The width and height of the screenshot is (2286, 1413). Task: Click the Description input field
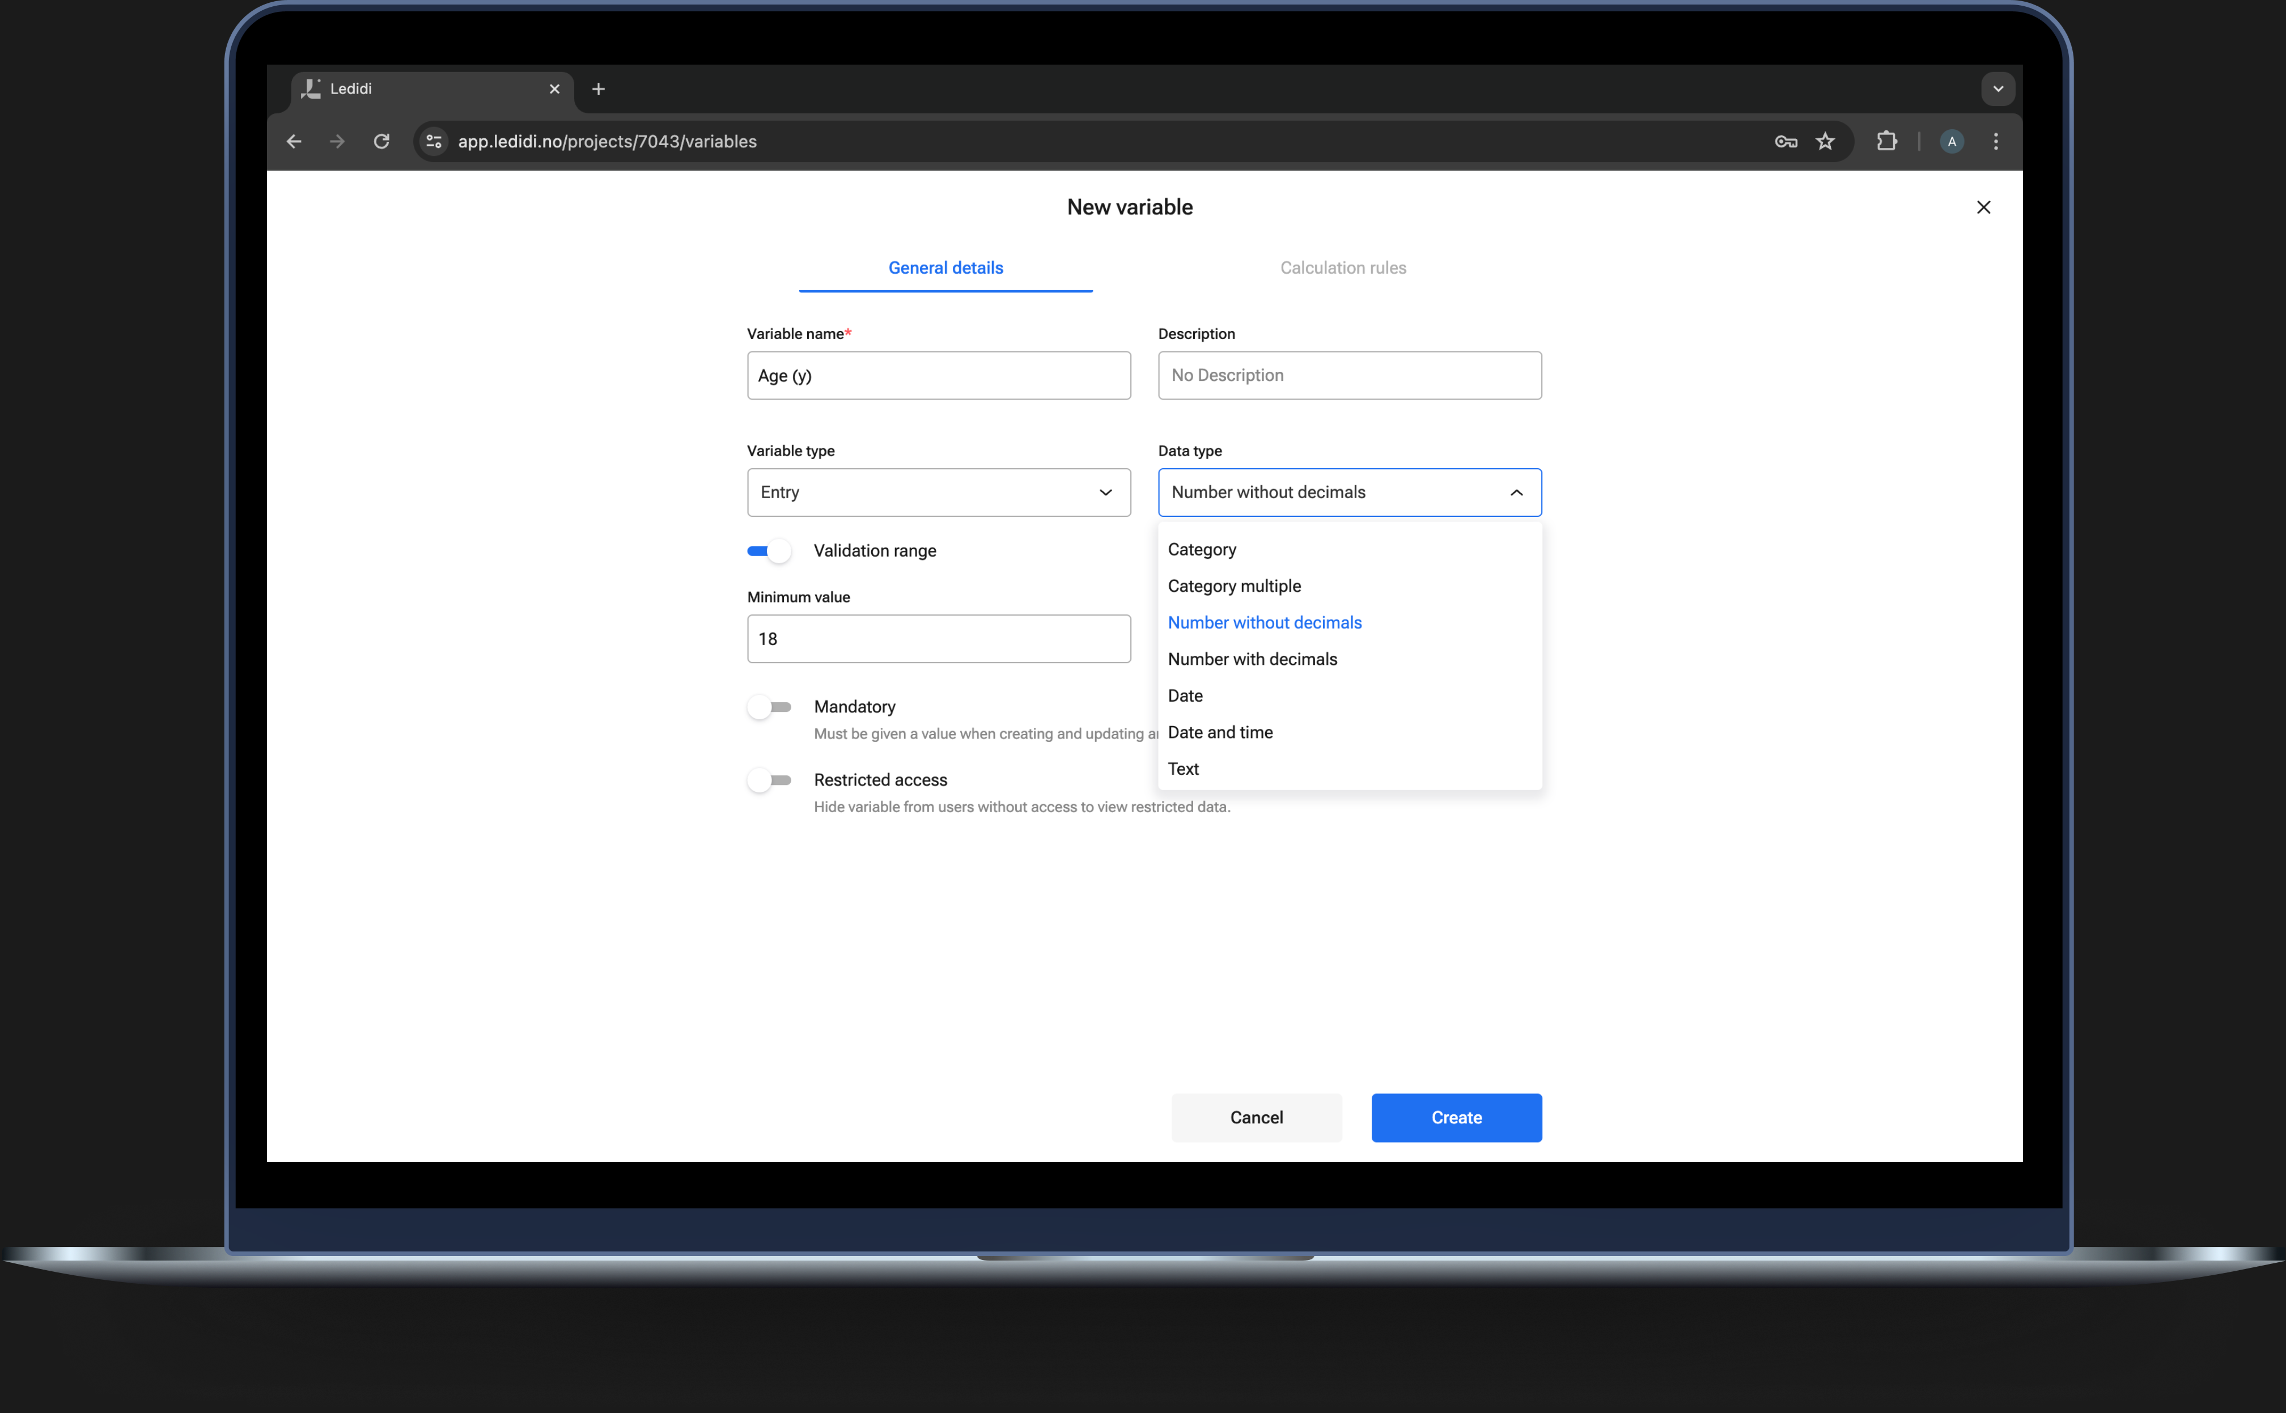1348,376
